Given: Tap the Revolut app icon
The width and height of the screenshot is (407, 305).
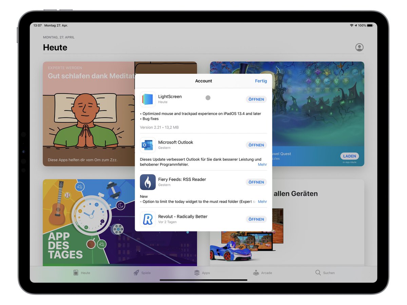Looking at the screenshot, I should click(x=148, y=219).
